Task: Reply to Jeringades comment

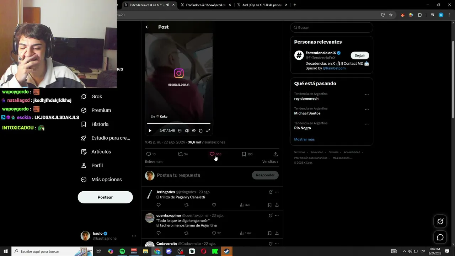Action: pyautogui.click(x=159, y=205)
